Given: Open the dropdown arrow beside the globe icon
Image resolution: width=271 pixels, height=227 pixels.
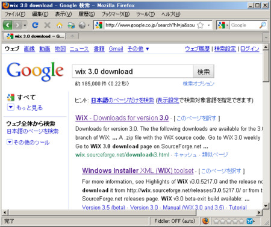Looking at the screenshot, I should point(89,25).
